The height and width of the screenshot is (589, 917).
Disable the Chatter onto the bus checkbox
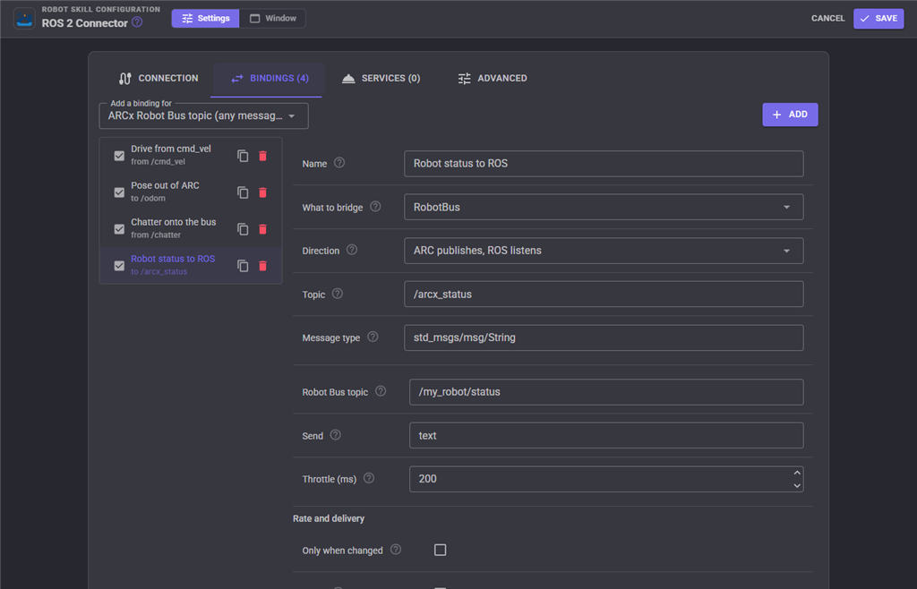pyautogui.click(x=119, y=229)
